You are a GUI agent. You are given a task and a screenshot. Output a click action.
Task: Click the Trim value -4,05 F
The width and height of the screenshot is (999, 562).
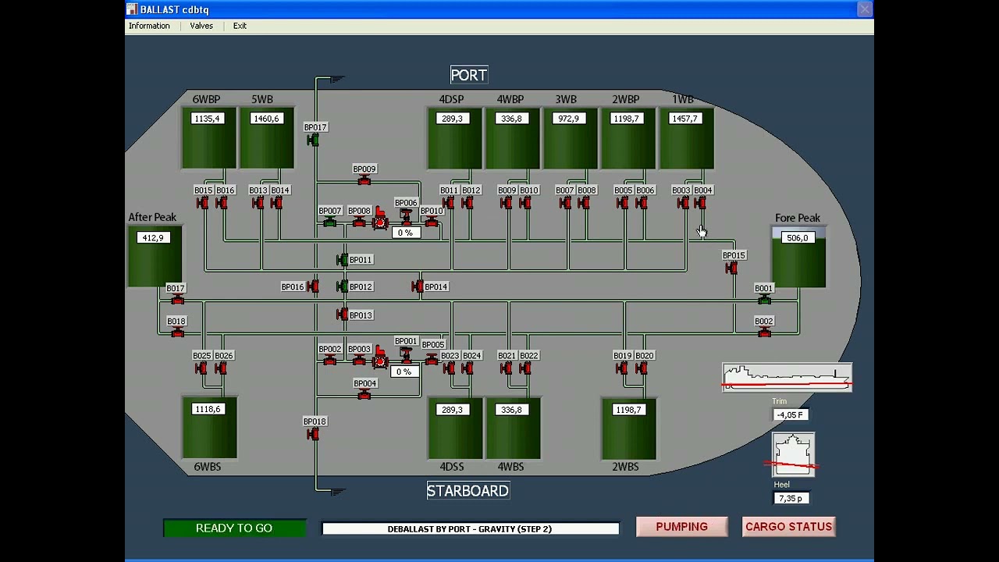click(x=791, y=414)
